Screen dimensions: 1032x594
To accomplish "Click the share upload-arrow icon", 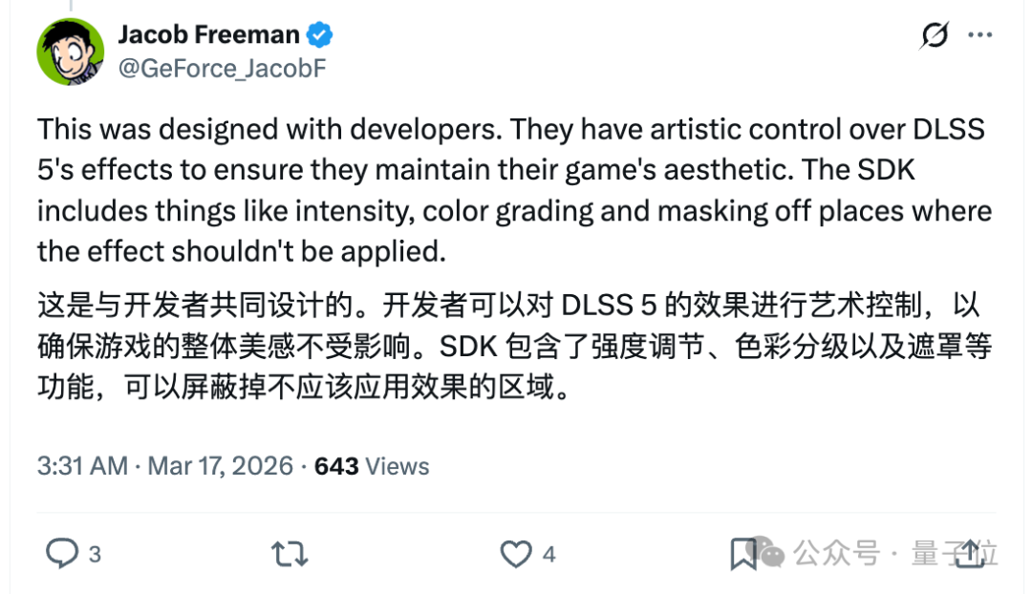I will click(969, 552).
